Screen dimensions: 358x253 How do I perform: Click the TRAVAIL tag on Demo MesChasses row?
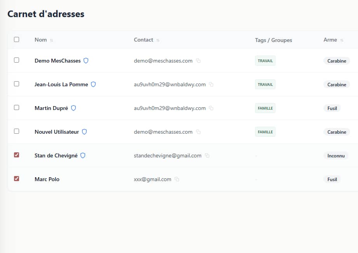(x=265, y=61)
